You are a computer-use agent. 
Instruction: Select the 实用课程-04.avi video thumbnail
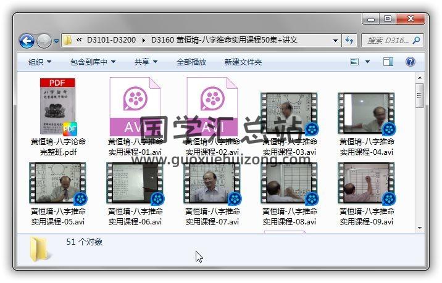[367, 114]
